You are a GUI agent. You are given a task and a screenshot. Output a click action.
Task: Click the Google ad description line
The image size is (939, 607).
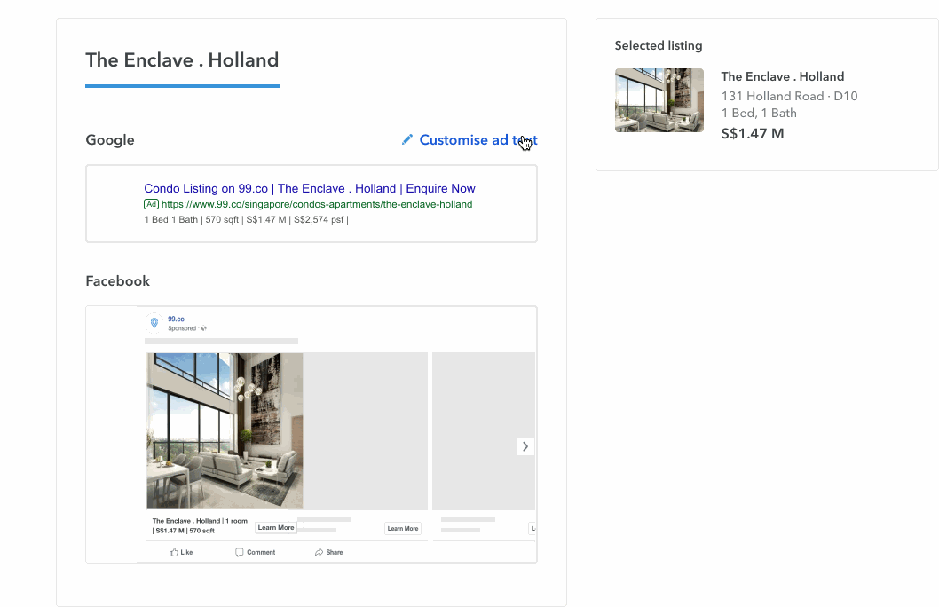[246, 220]
